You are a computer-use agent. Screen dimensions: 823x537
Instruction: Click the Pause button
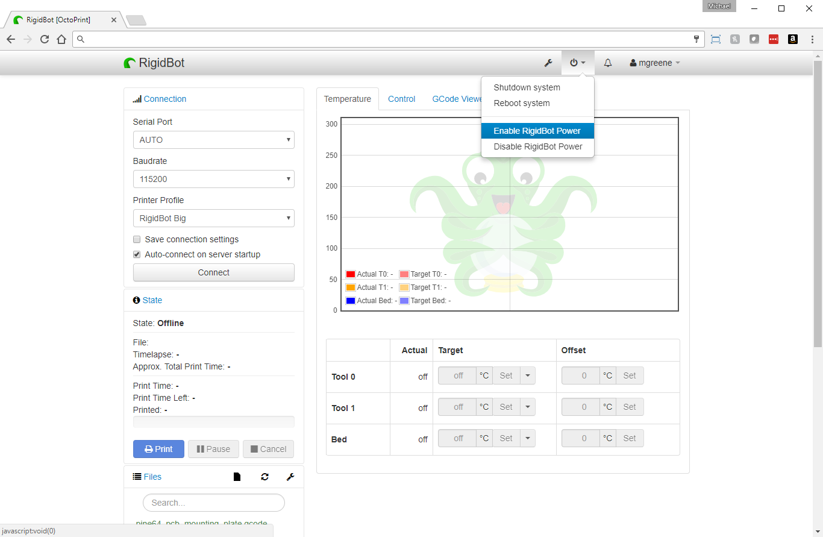coord(213,449)
